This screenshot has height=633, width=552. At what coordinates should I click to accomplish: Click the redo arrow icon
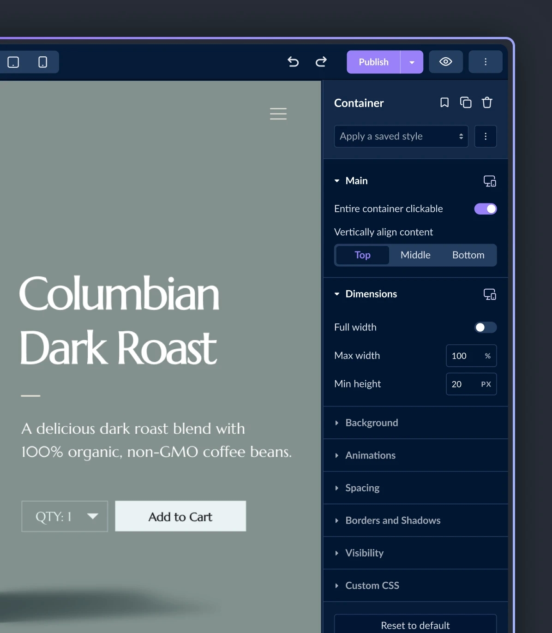(x=321, y=62)
